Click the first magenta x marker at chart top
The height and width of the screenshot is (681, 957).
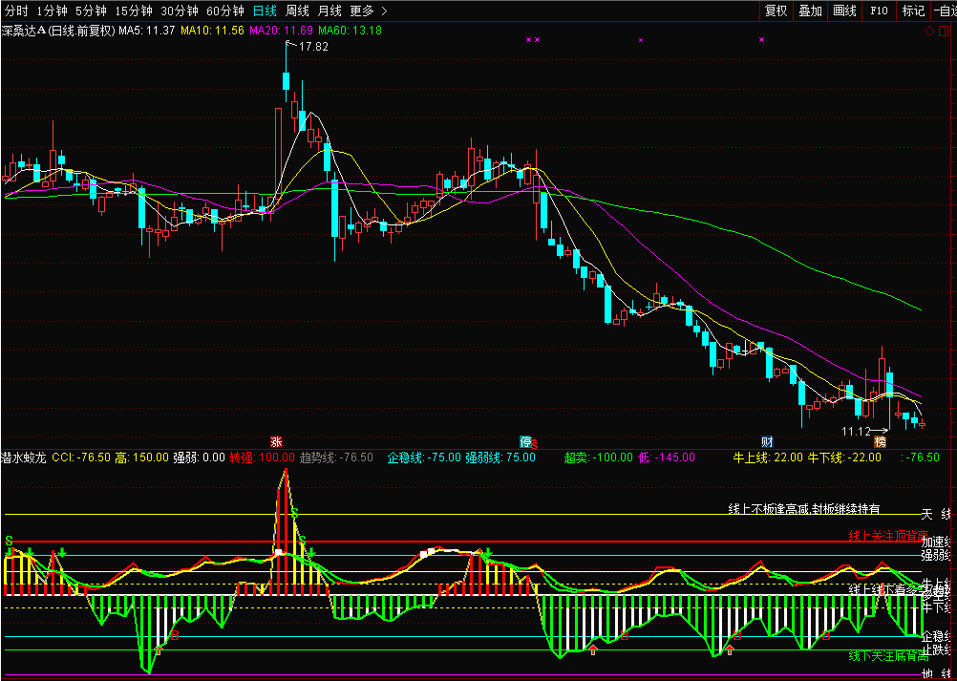(528, 40)
